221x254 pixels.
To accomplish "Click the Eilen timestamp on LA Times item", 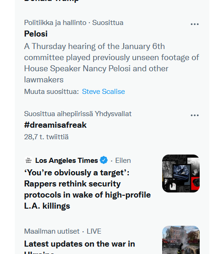I will pyautogui.click(x=123, y=161).
